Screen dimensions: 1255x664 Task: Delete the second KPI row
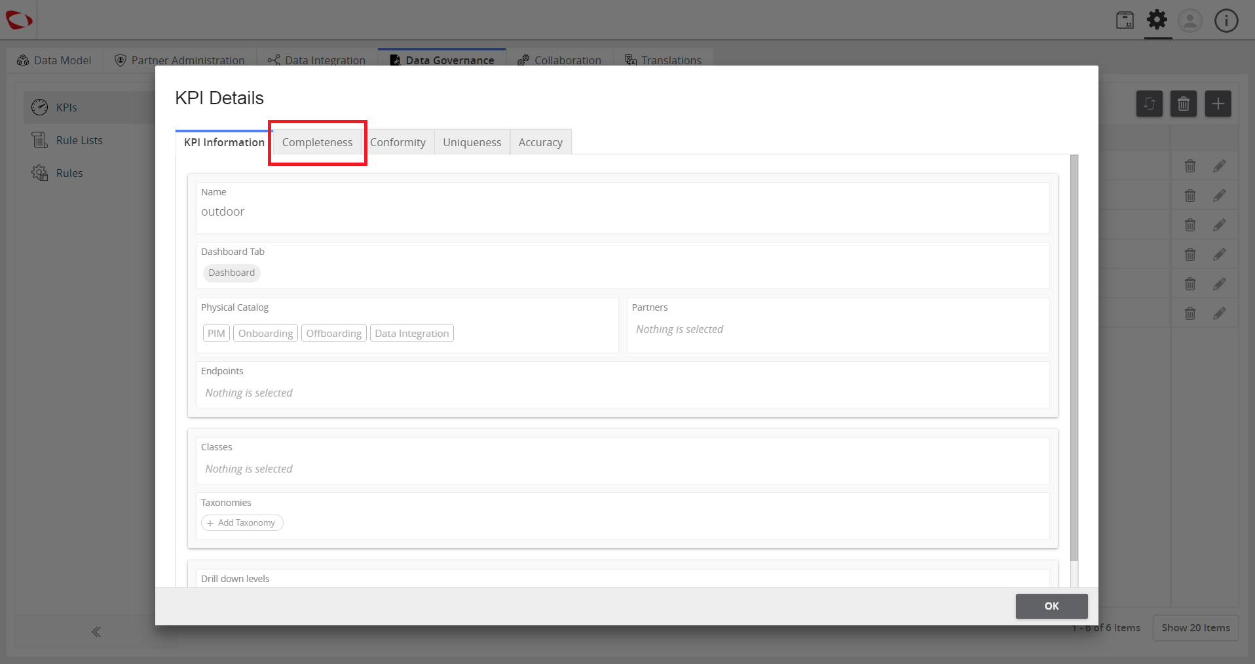pyautogui.click(x=1190, y=196)
